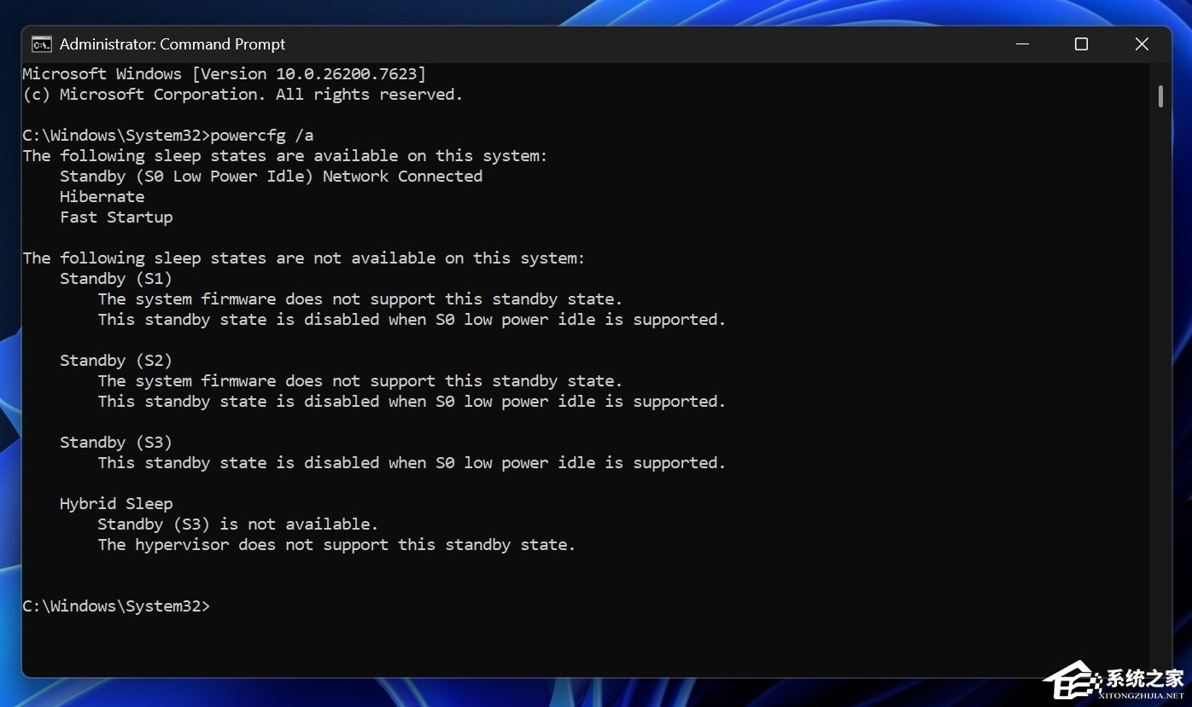This screenshot has height=707, width=1192.
Task: Maximize the Command Prompt window
Action: click(x=1081, y=44)
